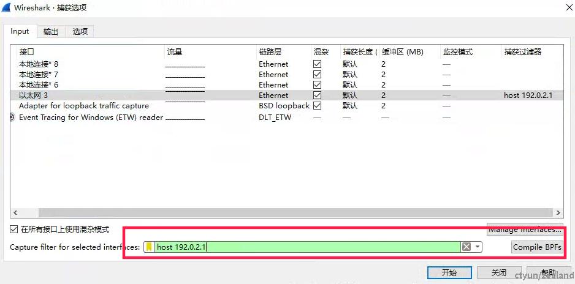Click the BSD loopback link-layer cell
The image size is (575, 284).
coord(284,106)
